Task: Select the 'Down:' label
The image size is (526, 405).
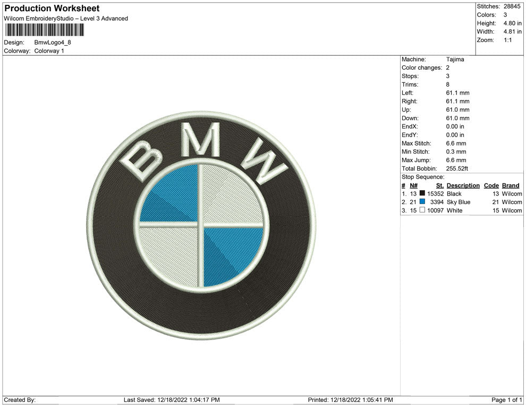Action: pos(410,118)
